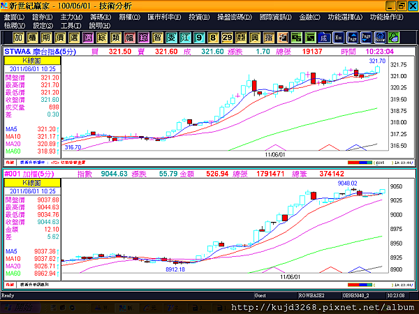Open the 金融(C) menu
419x314 pixels.
(x=309, y=17)
